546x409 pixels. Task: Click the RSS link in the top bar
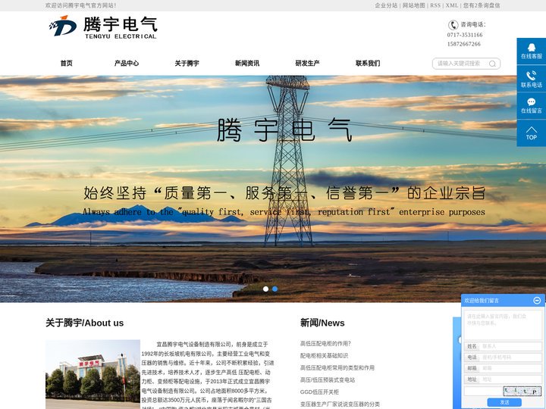pyautogui.click(x=435, y=5)
